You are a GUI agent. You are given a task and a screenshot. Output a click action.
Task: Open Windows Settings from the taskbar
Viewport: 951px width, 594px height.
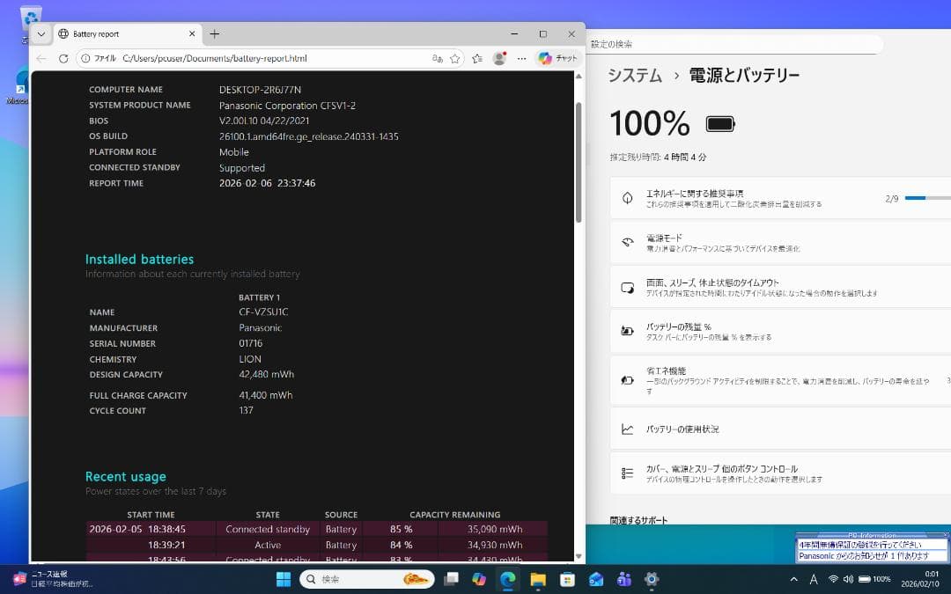click(652, 579)
